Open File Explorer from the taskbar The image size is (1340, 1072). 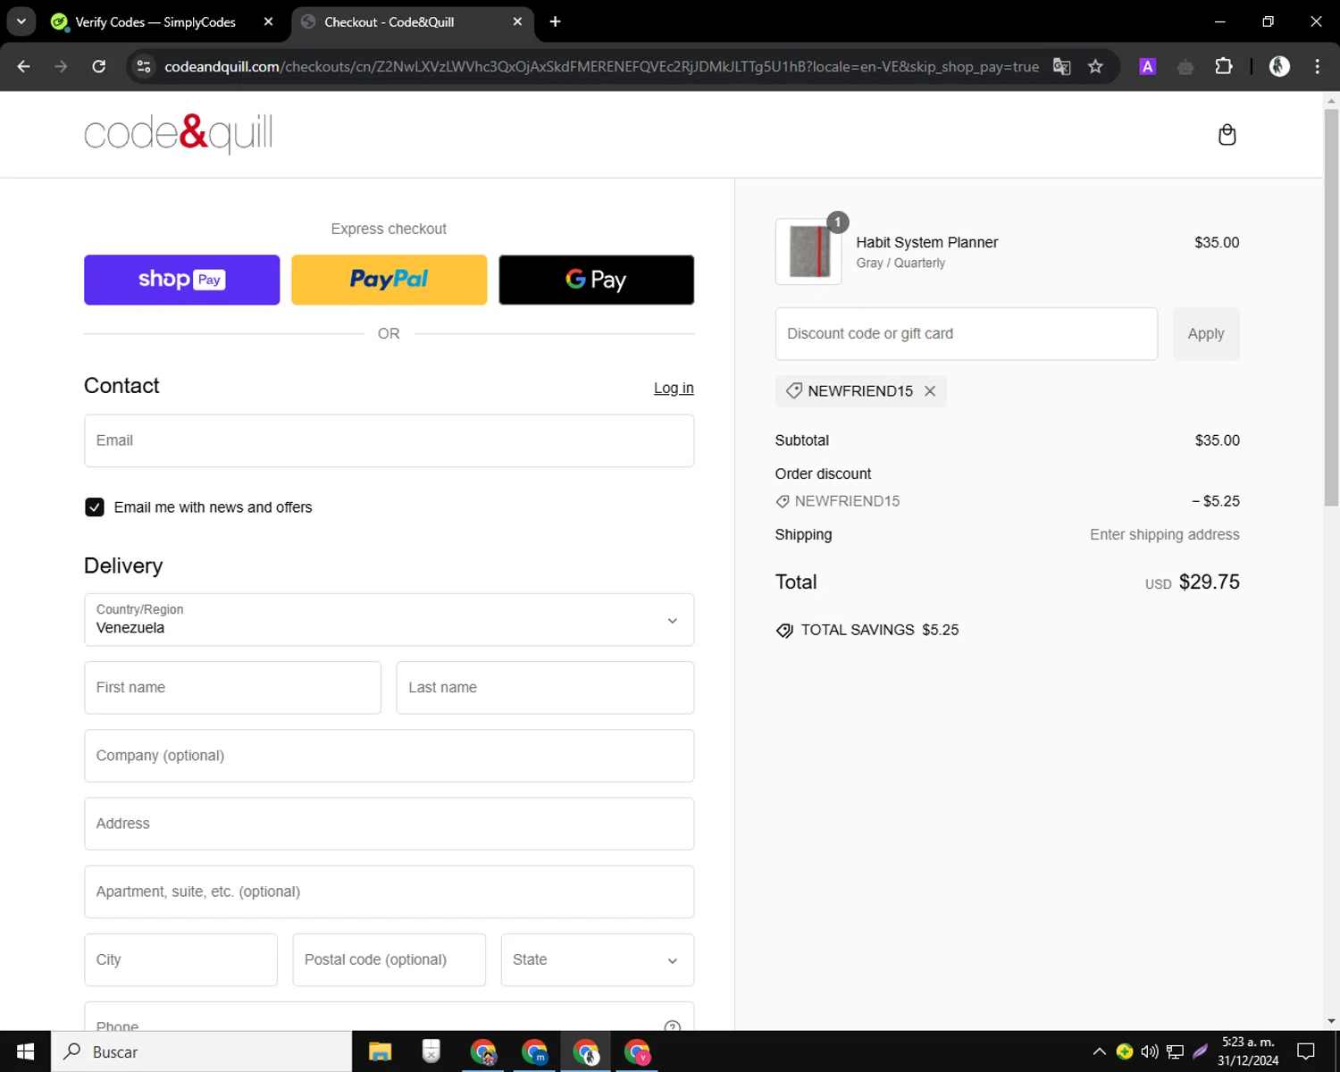pos(380,1051)
